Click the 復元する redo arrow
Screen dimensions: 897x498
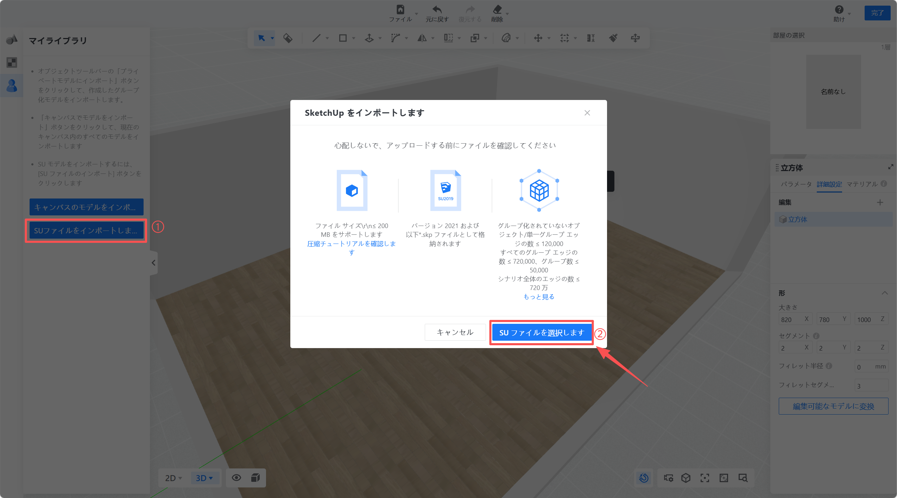(x=470, y=9)
